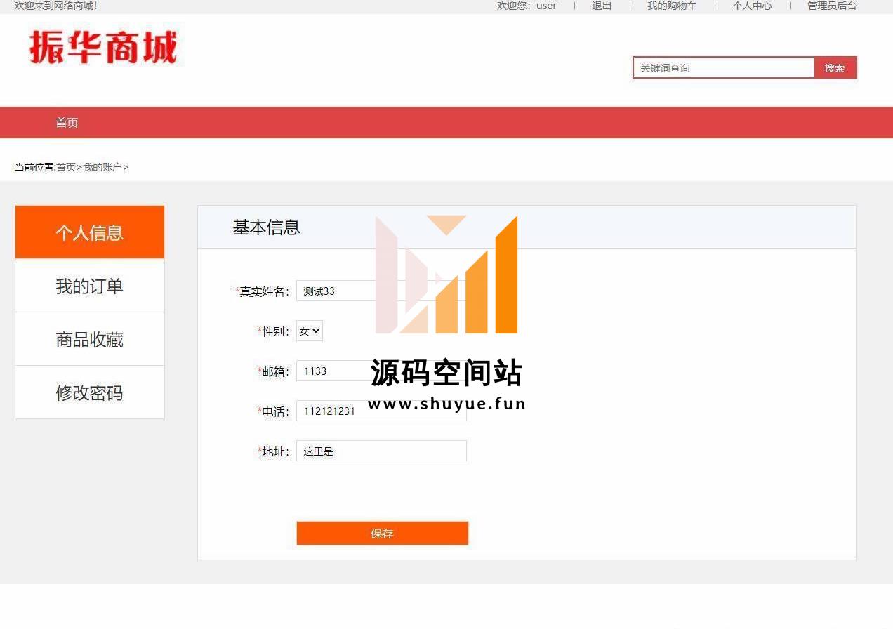Switch to 商品收藏 in the sidebar
893x629 pixels.
pos(90,340)
